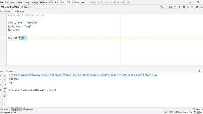Open Project Structure icon in top toolbar
The height and width of the screenshot is (114, 203).
tap(197, 7)
